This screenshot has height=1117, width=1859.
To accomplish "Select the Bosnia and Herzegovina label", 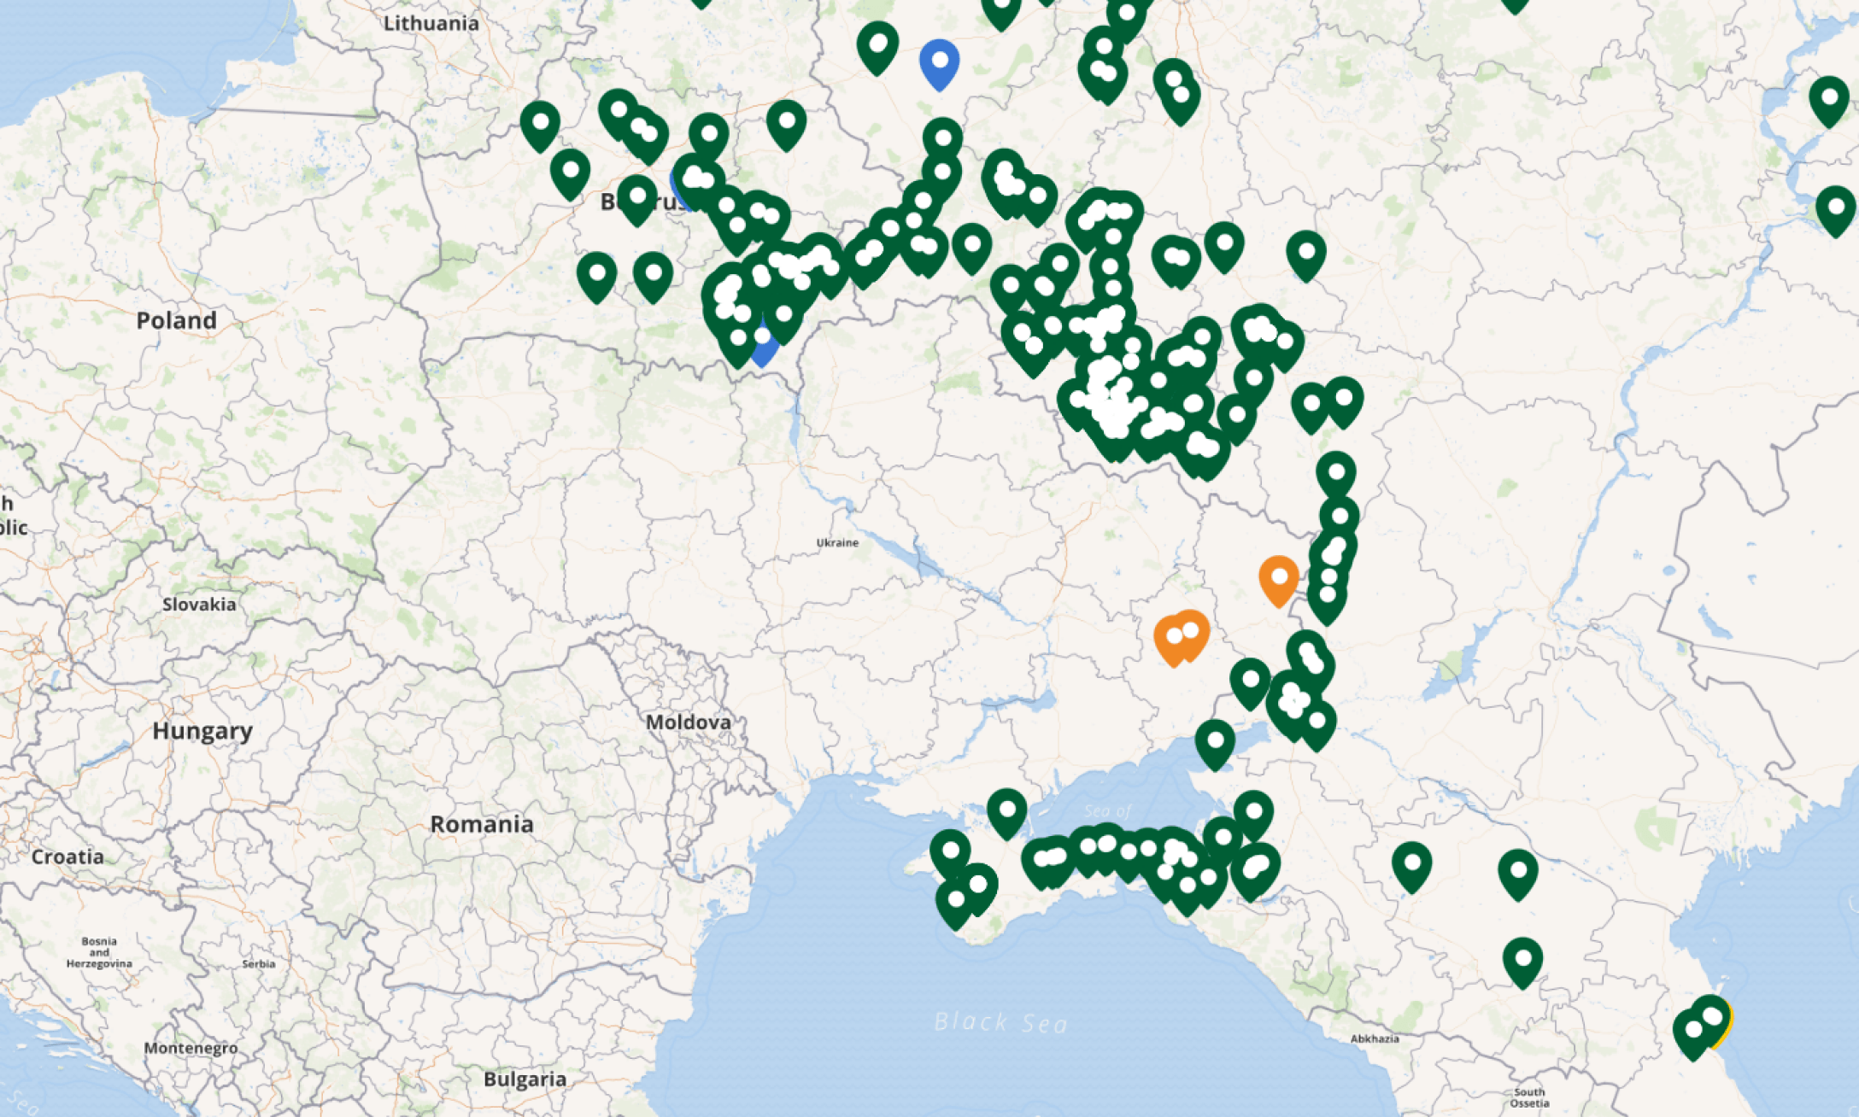I will [x=99, y=952].
